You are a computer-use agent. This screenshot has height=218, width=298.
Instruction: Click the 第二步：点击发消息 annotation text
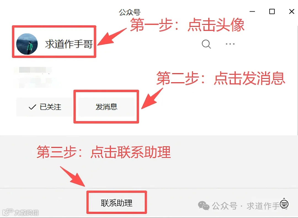point(221,78)
